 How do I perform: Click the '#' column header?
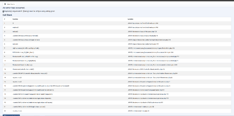[5, 19]
